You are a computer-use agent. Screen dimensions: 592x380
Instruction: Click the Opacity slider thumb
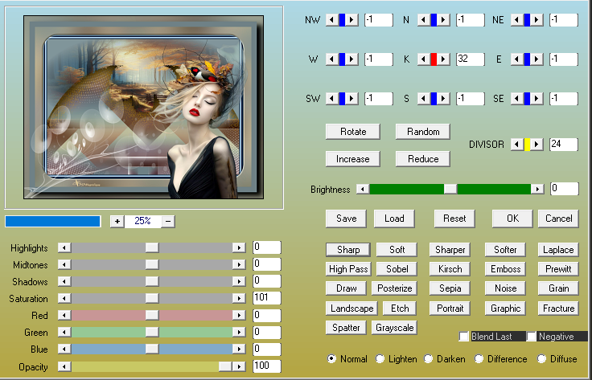pyautogui.click(x=225, y=367)
